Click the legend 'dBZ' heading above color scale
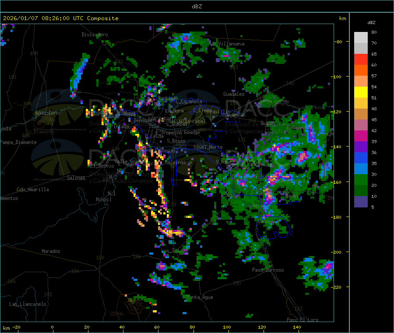 [371, 23]
